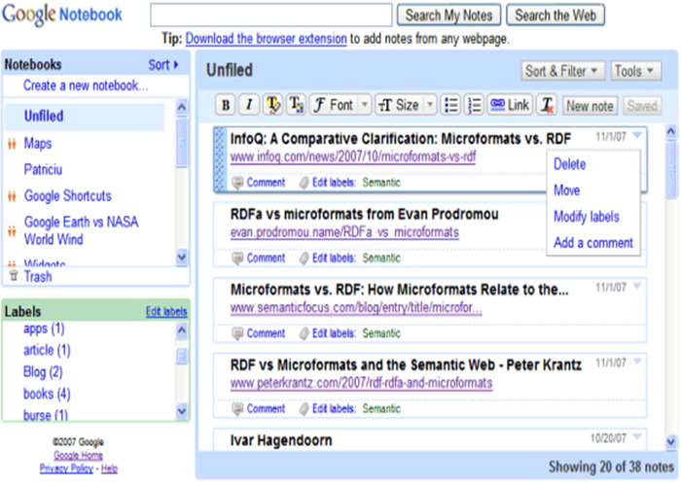Open Privacy Policy footer link
The image size is (681, 486).
pyautogui.click(x=66, y=469)
